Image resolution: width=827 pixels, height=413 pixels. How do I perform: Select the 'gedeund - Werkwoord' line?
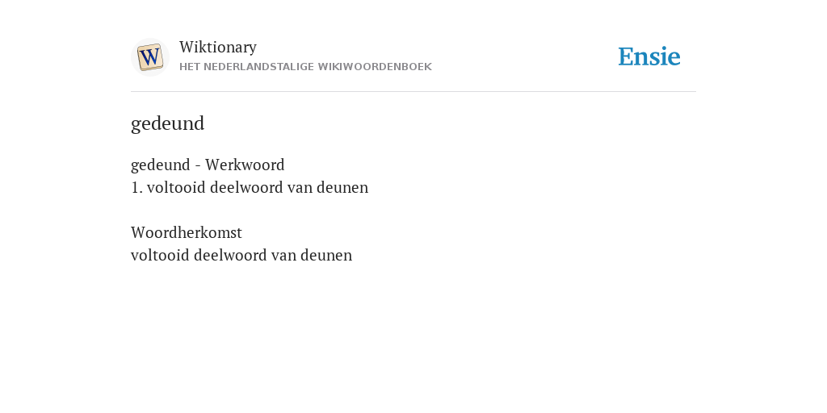(x=208, y=165)
